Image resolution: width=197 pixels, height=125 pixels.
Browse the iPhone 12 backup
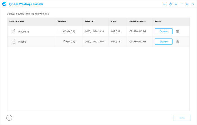coord(164,31)
